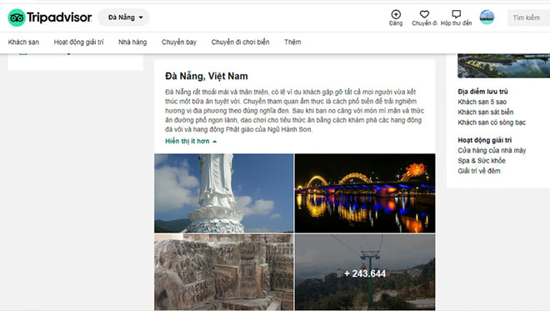Select the Nhà hàng tab
The height and width of the screenshot is (311, 550).
tap(132, 43)
